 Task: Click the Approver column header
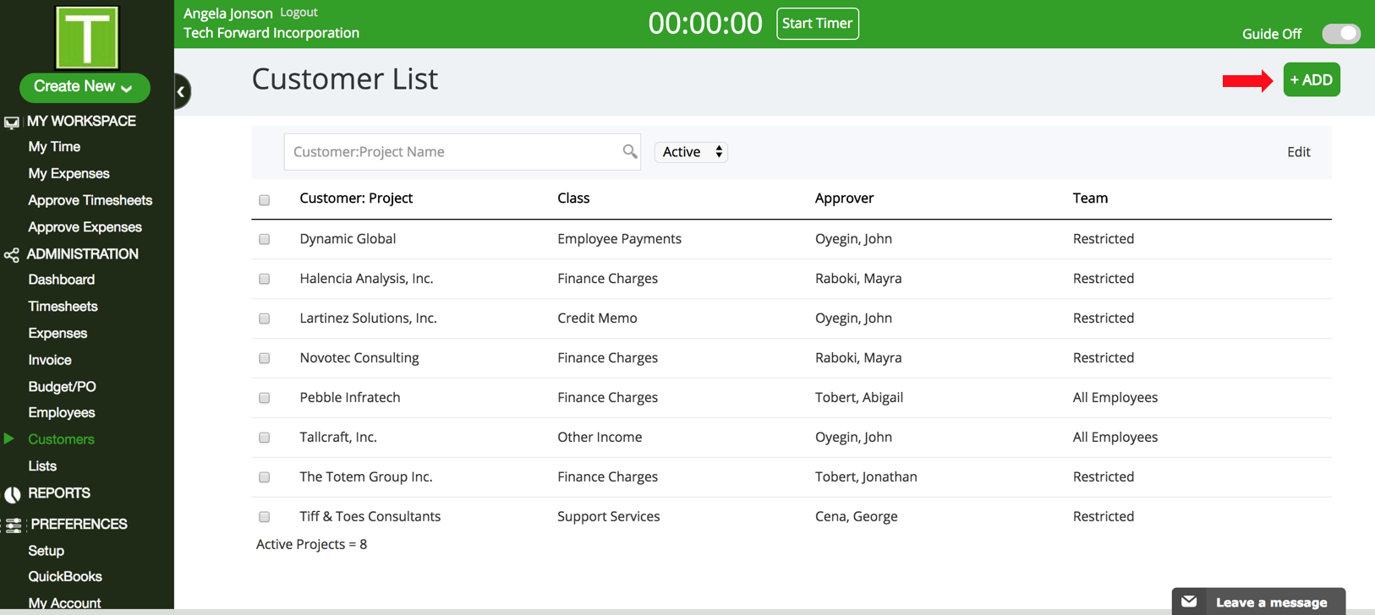click(x=844, y=199)
